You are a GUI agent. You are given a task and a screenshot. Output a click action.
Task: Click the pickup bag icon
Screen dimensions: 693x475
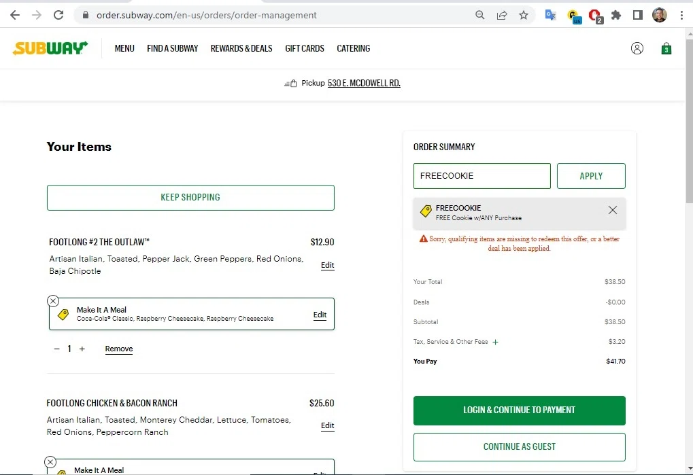click(x=290, y=83)
